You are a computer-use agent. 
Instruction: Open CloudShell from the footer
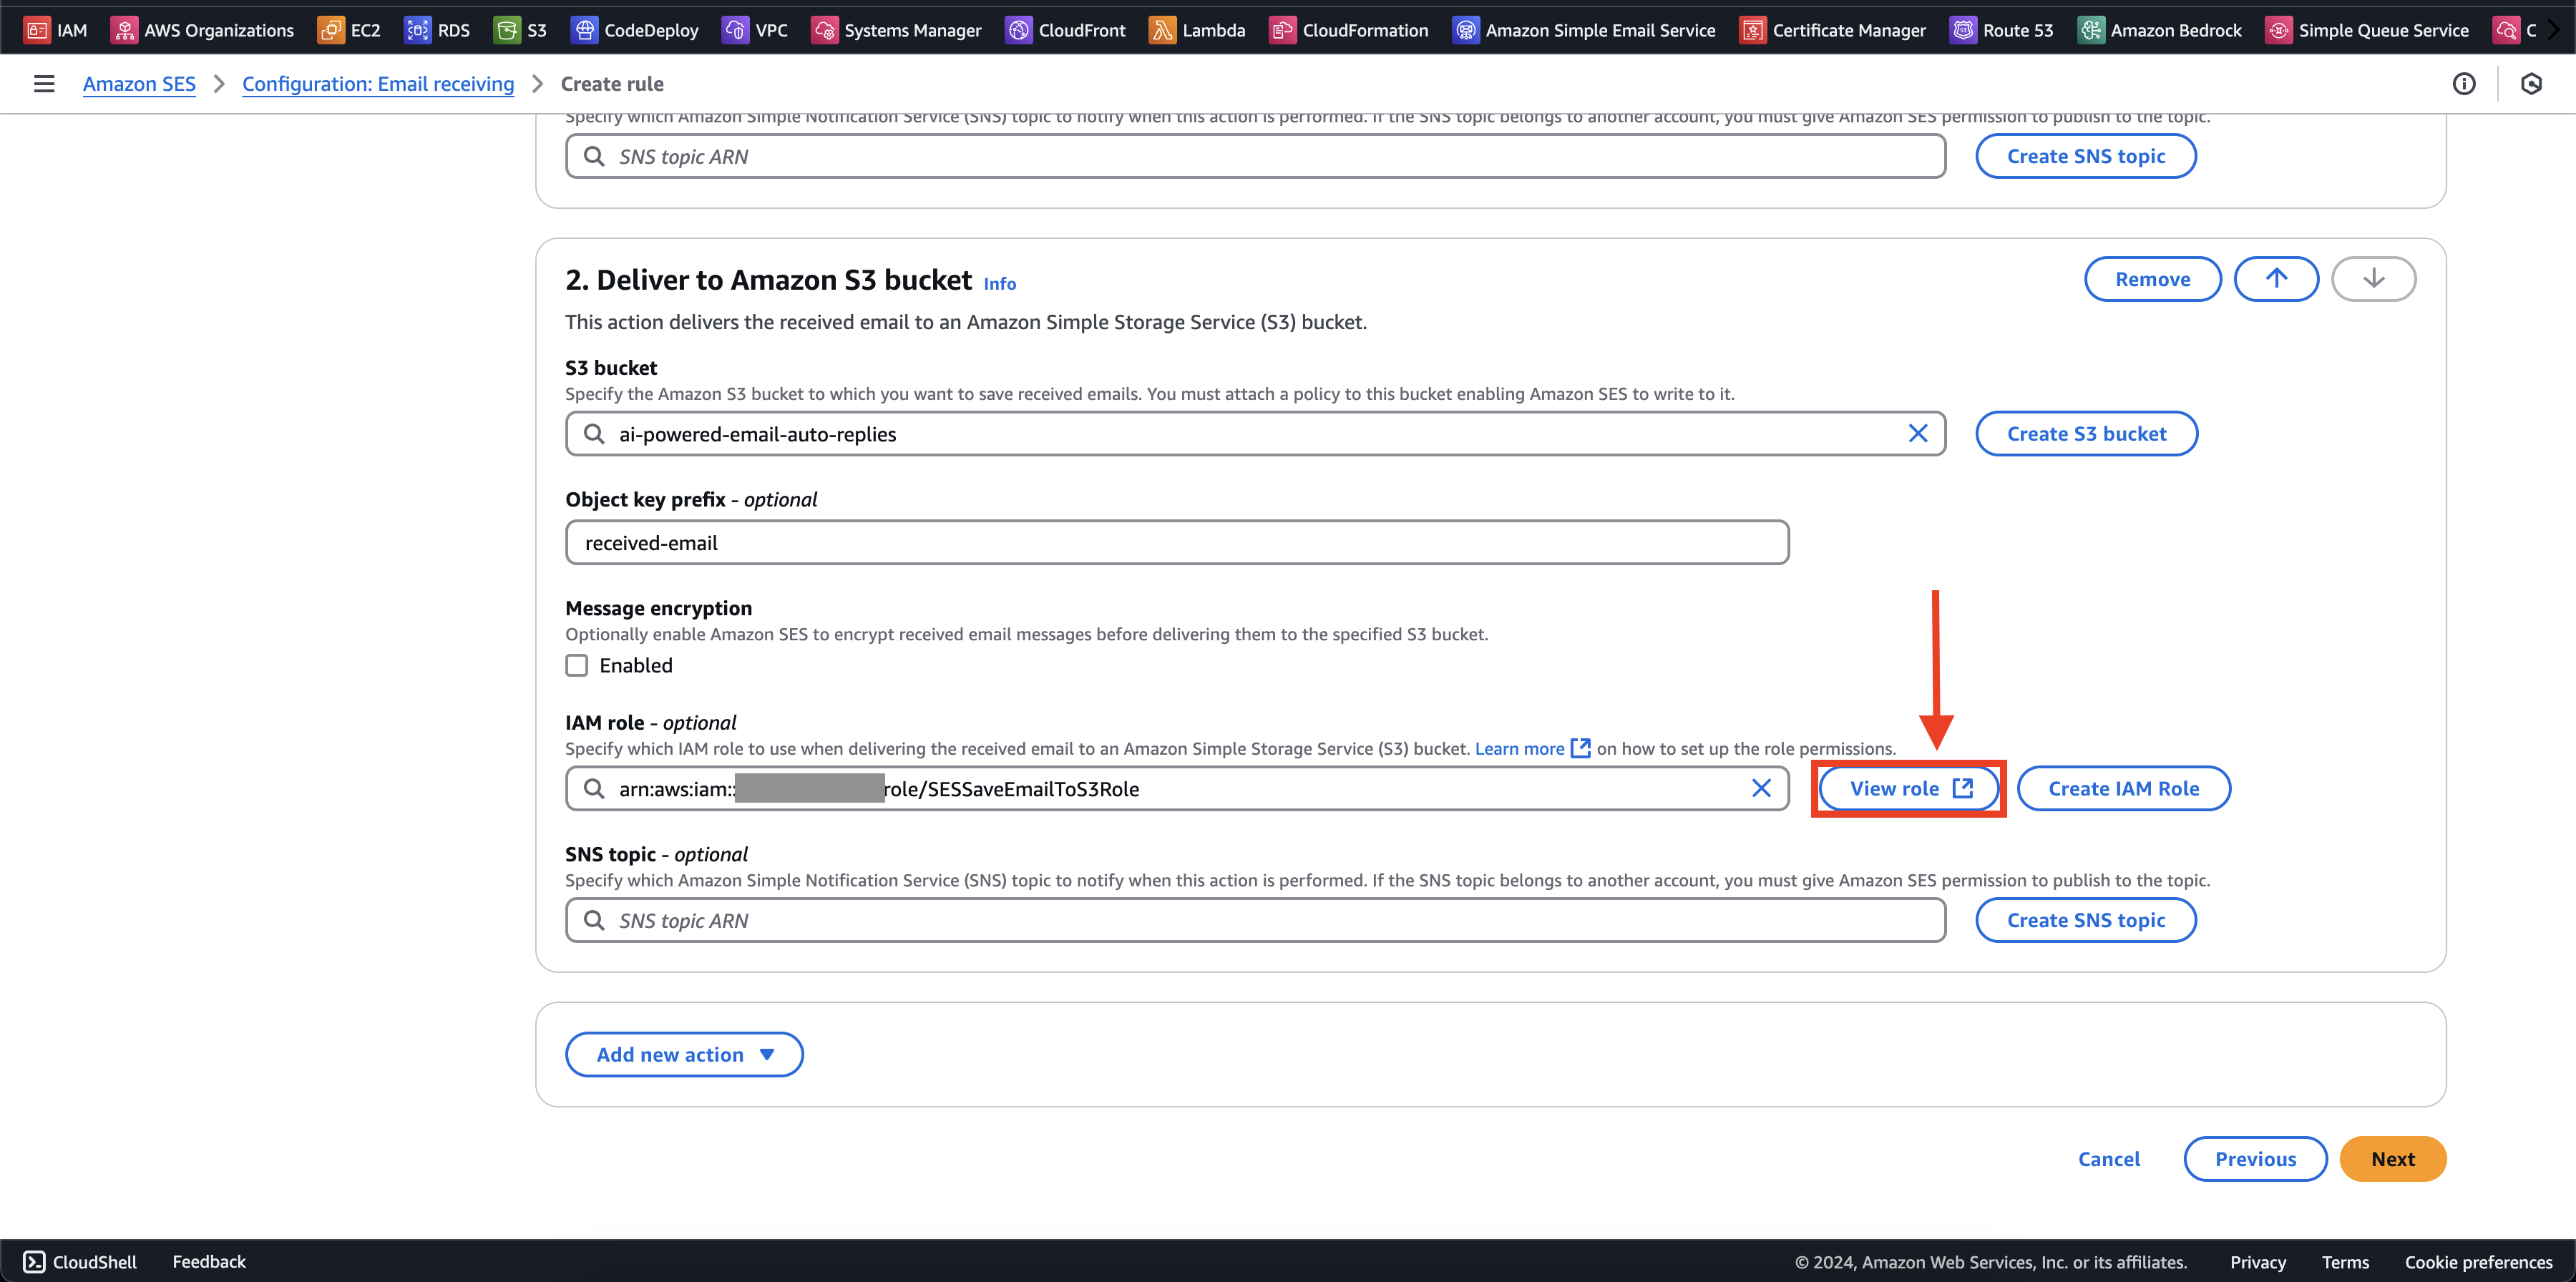80,1261
